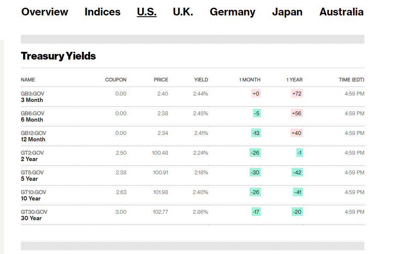Open the GB12:GOV 12 Month link
This screenshot has height=254, width=396.
34,136
